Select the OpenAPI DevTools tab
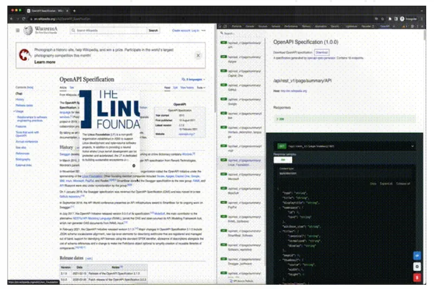The width and height of the screenshot is (434, 289). 385,26
